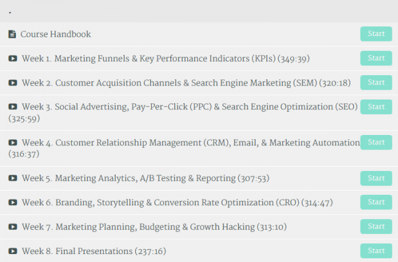This screenshot has width=398, height=262.
Task: Click the video icon for Week 8
Action: (x=13, y=251)
